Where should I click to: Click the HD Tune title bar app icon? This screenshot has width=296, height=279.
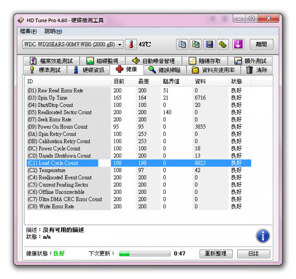(x=21, y=20)
